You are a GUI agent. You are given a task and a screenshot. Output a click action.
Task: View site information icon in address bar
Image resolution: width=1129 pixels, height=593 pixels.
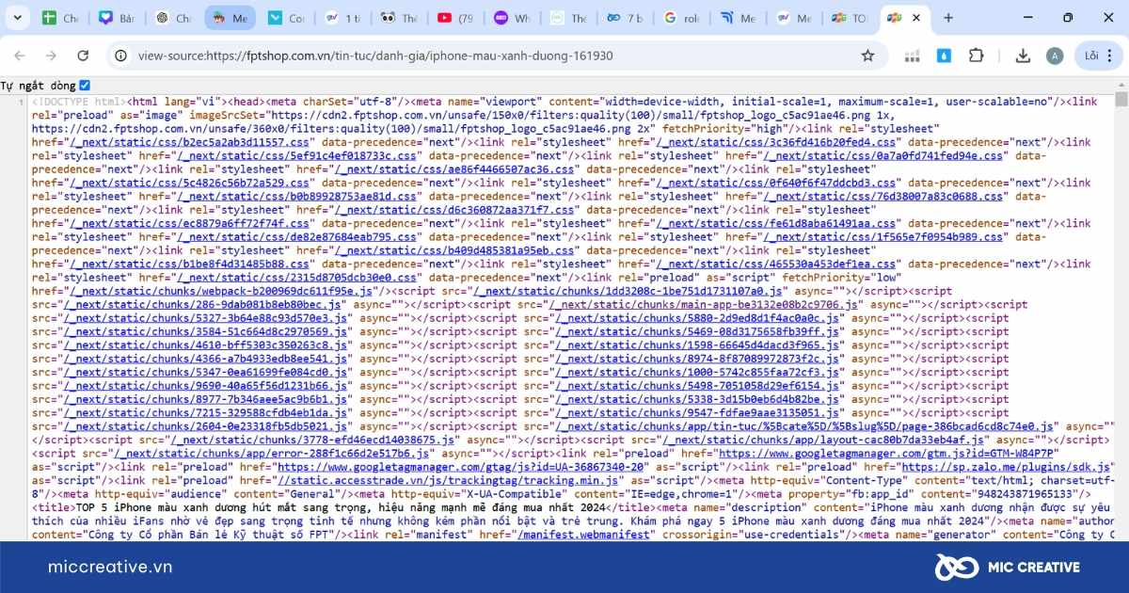pos(120,56)
